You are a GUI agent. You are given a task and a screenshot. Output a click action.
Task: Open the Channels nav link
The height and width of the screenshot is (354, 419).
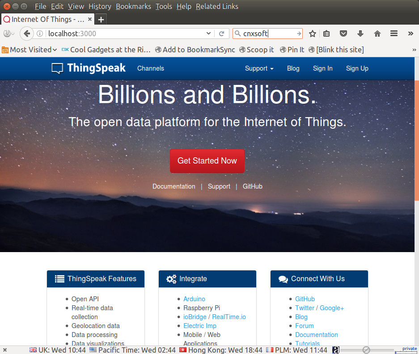point(151,69)
